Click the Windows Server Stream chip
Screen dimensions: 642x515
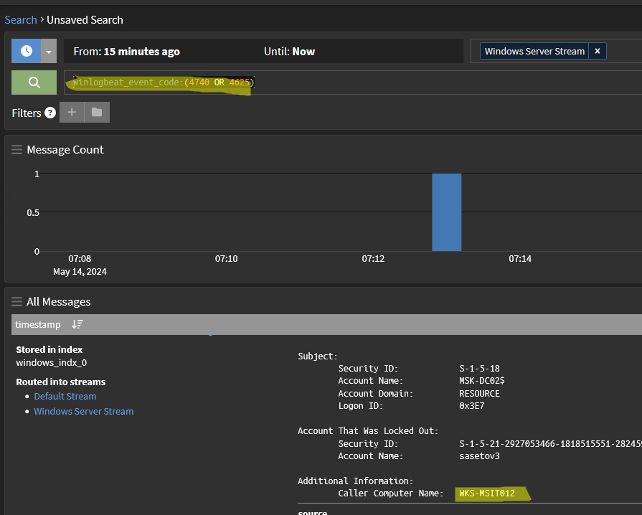534,51
